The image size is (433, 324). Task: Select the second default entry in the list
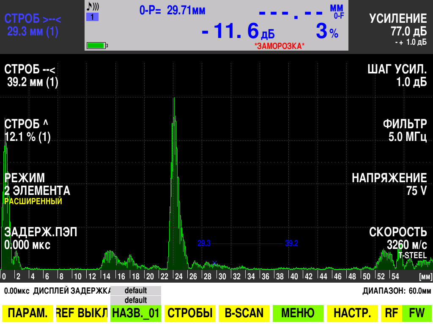pos(135,300)
